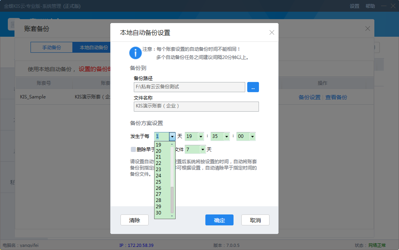Screen dimensions: 399x250
Task: Close the 本地自动备份设置 dialog
Action: pos(271,32)
